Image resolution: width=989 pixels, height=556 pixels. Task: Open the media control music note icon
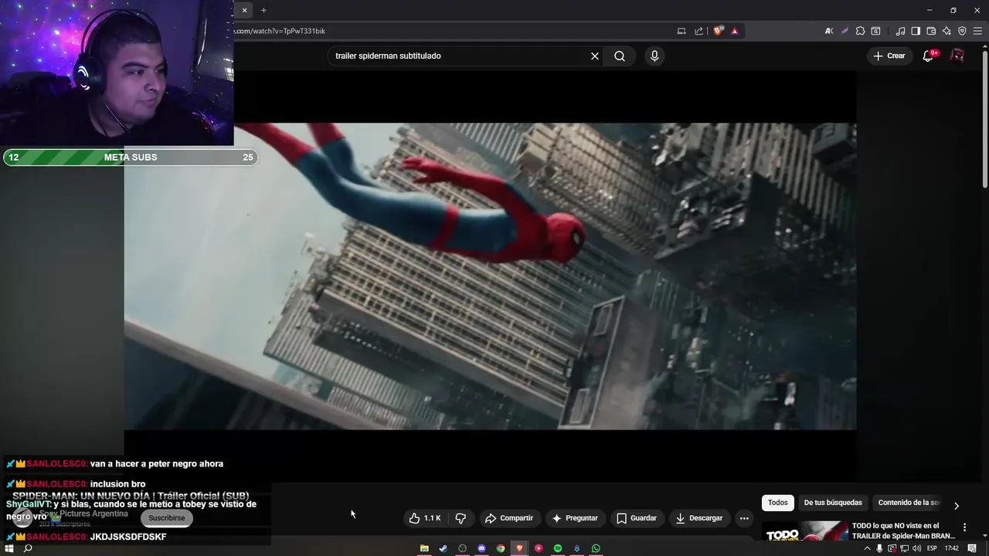click(900, 31)
